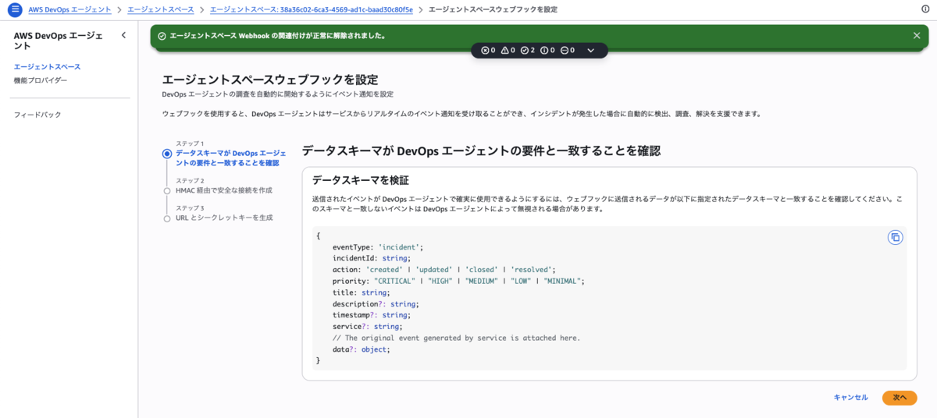
Task: Select step 3 URL and secret key
Action: point(224,218)
